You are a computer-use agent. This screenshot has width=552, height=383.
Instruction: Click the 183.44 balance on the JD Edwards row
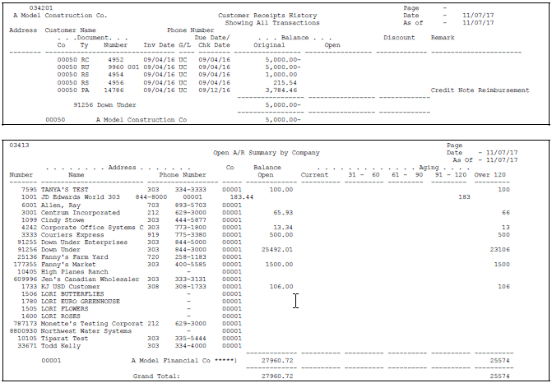click(x=242, y=197)
